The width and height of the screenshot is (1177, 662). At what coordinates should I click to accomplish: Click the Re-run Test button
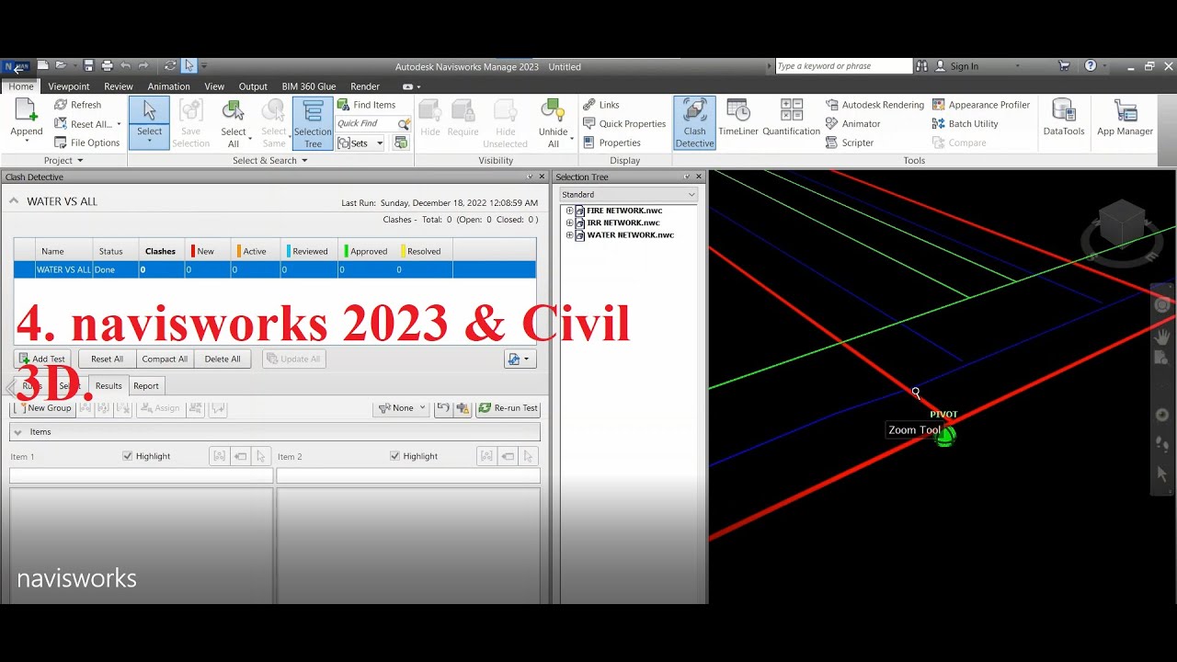509,408
